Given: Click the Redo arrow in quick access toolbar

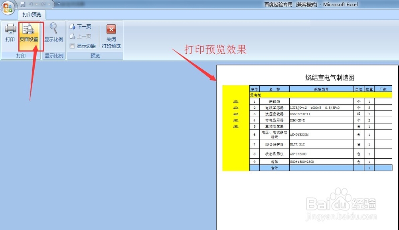Looking at the screenshot, I should tap(43, 4).
